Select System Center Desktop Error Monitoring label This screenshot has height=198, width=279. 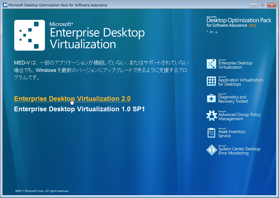pyautogui.click(x=239, y=151)
